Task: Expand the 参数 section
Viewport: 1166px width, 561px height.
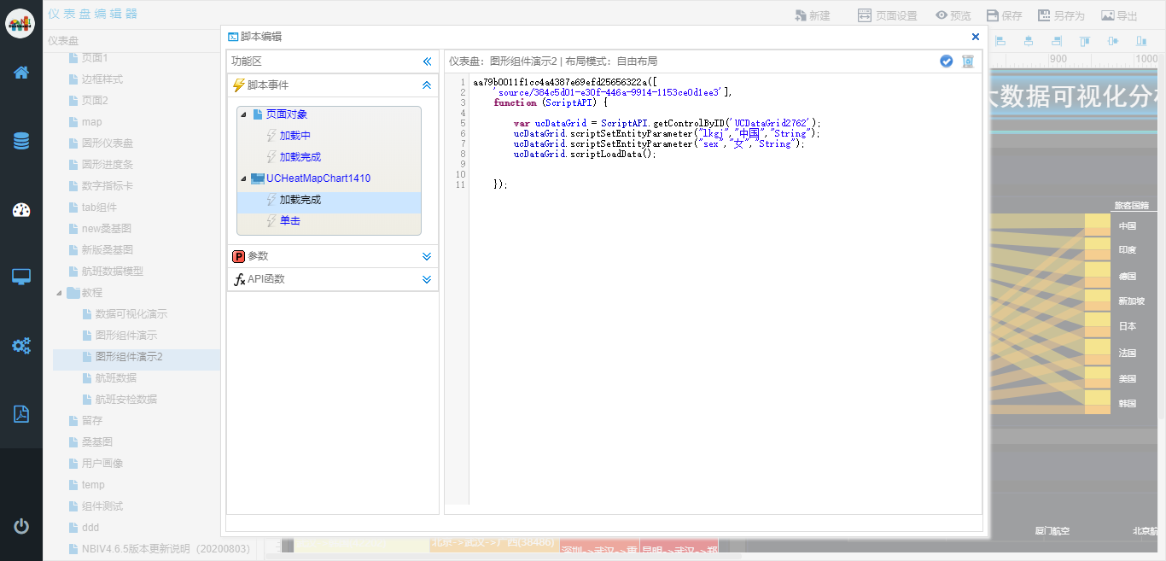Action: click(427, 256)
